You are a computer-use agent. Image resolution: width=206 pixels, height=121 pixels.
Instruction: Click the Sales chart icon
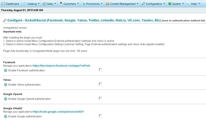click(45, 4)
